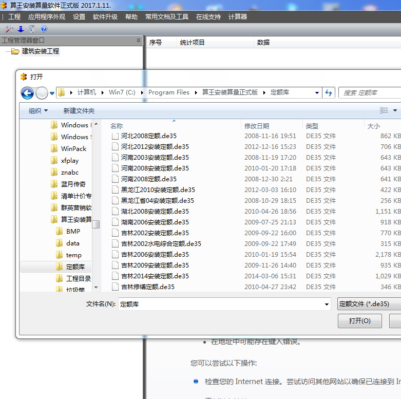
Task: Open the 工程 menu
Action: [14, 17]
